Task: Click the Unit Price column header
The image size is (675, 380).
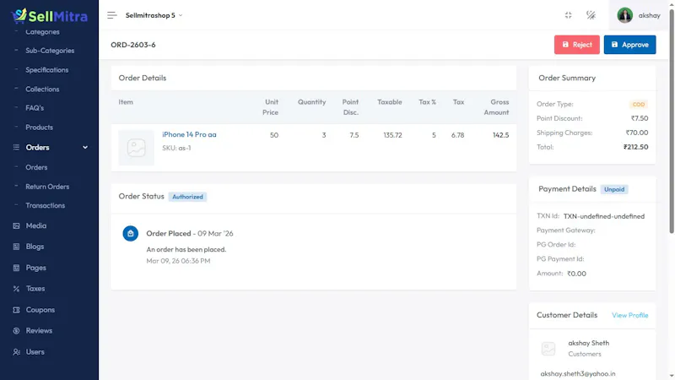Action: click(271, 107)
